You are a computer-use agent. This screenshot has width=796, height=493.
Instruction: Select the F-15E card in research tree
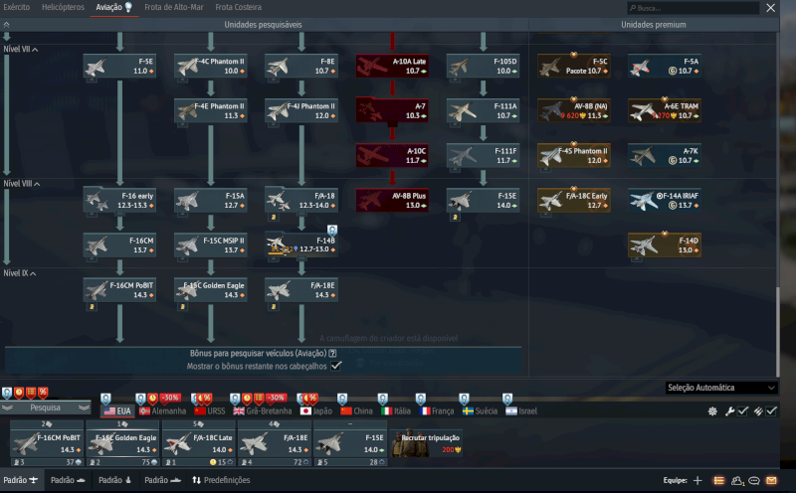483,201
